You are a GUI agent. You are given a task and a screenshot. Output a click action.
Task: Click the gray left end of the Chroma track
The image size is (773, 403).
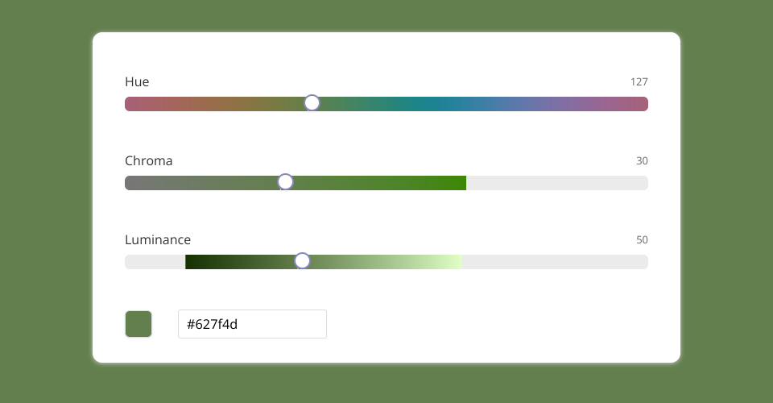pyautogui.click(x=131, y=183)
